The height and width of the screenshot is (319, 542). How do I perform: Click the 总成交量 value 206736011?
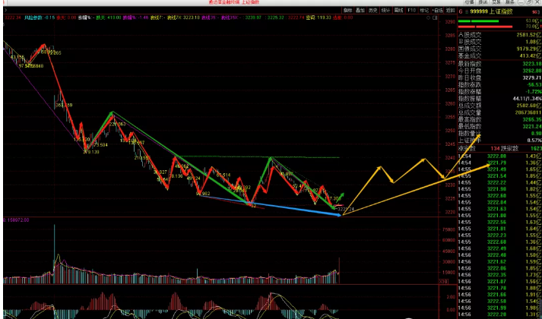tap(528, 112)
